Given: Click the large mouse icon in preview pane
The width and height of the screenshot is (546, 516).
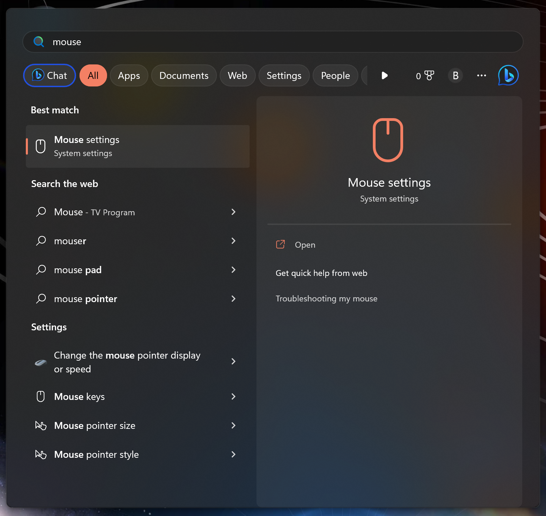Looking at the screenshot, I should point(388,140).
